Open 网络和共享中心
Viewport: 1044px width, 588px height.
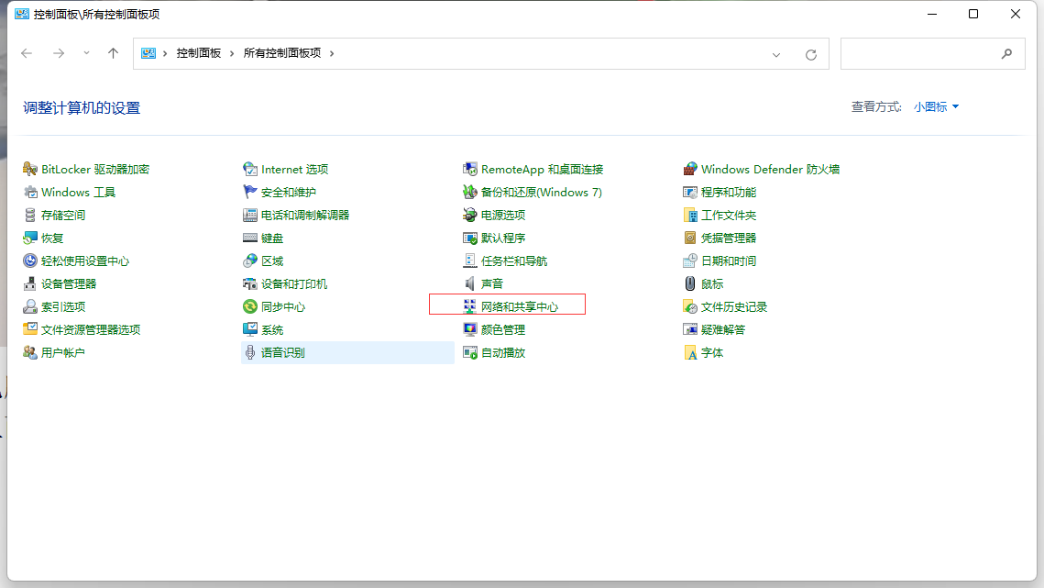[x=520, y=306]
